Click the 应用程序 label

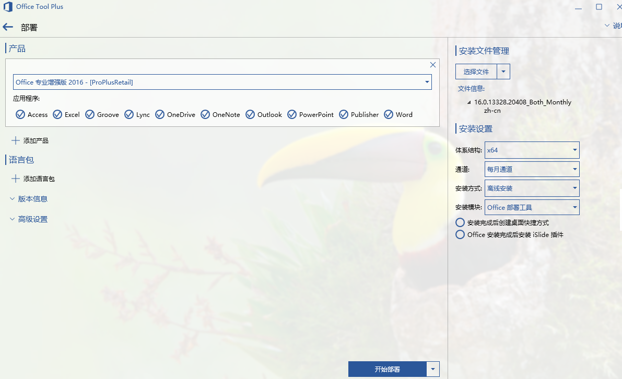tap(27, 98)
